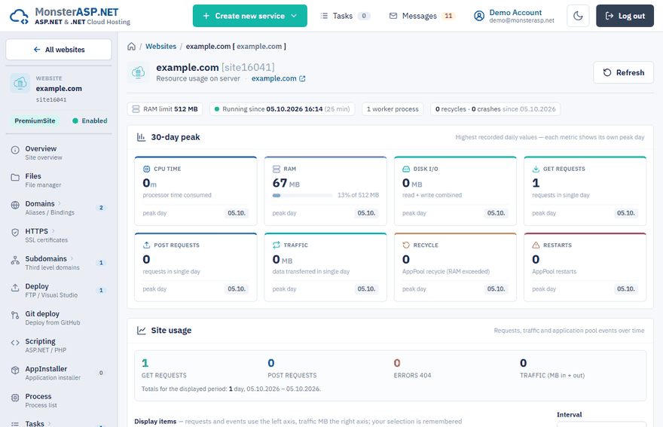
Task: Expand the Domains sidebar section
Action: 59,208
